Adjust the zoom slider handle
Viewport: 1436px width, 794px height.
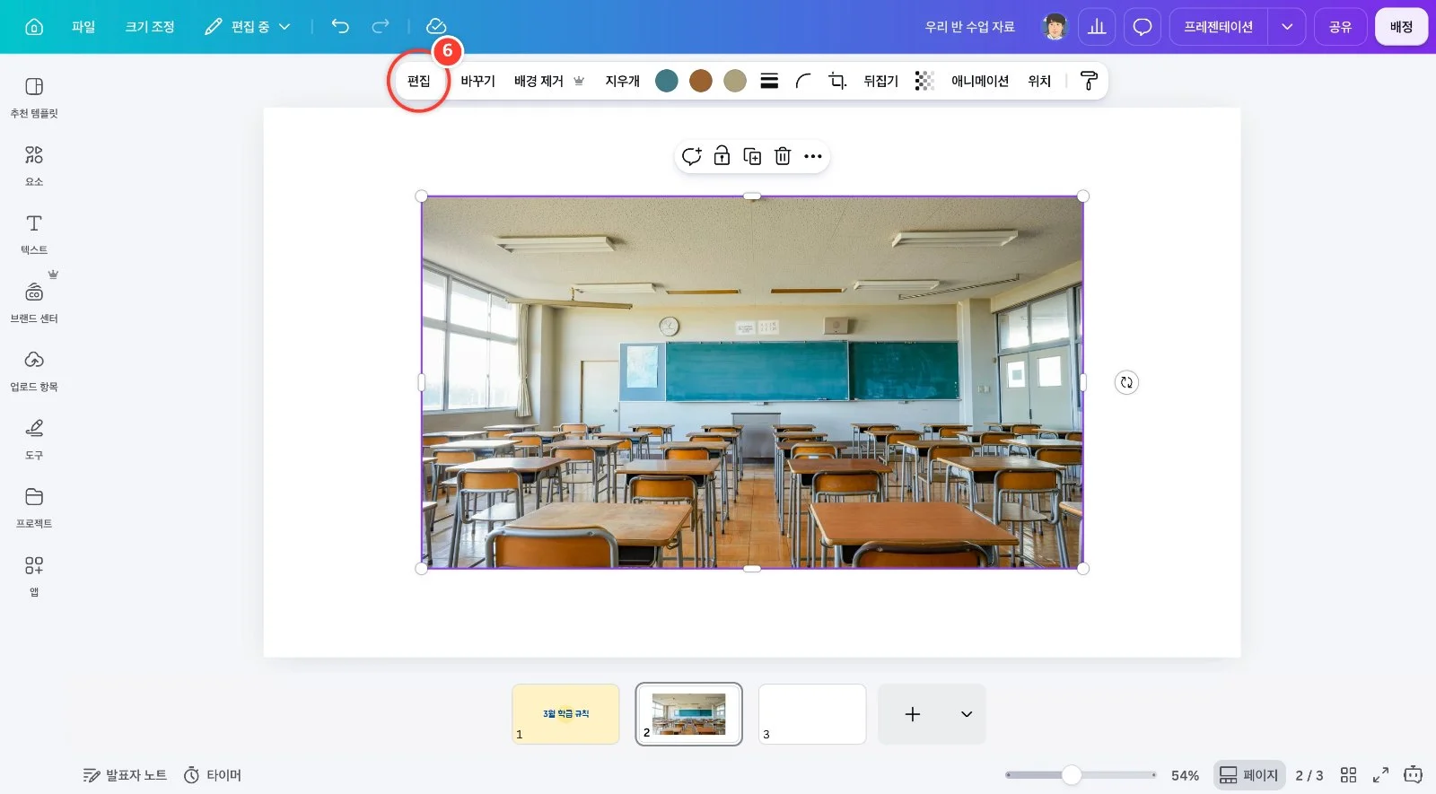point(1072,775)
